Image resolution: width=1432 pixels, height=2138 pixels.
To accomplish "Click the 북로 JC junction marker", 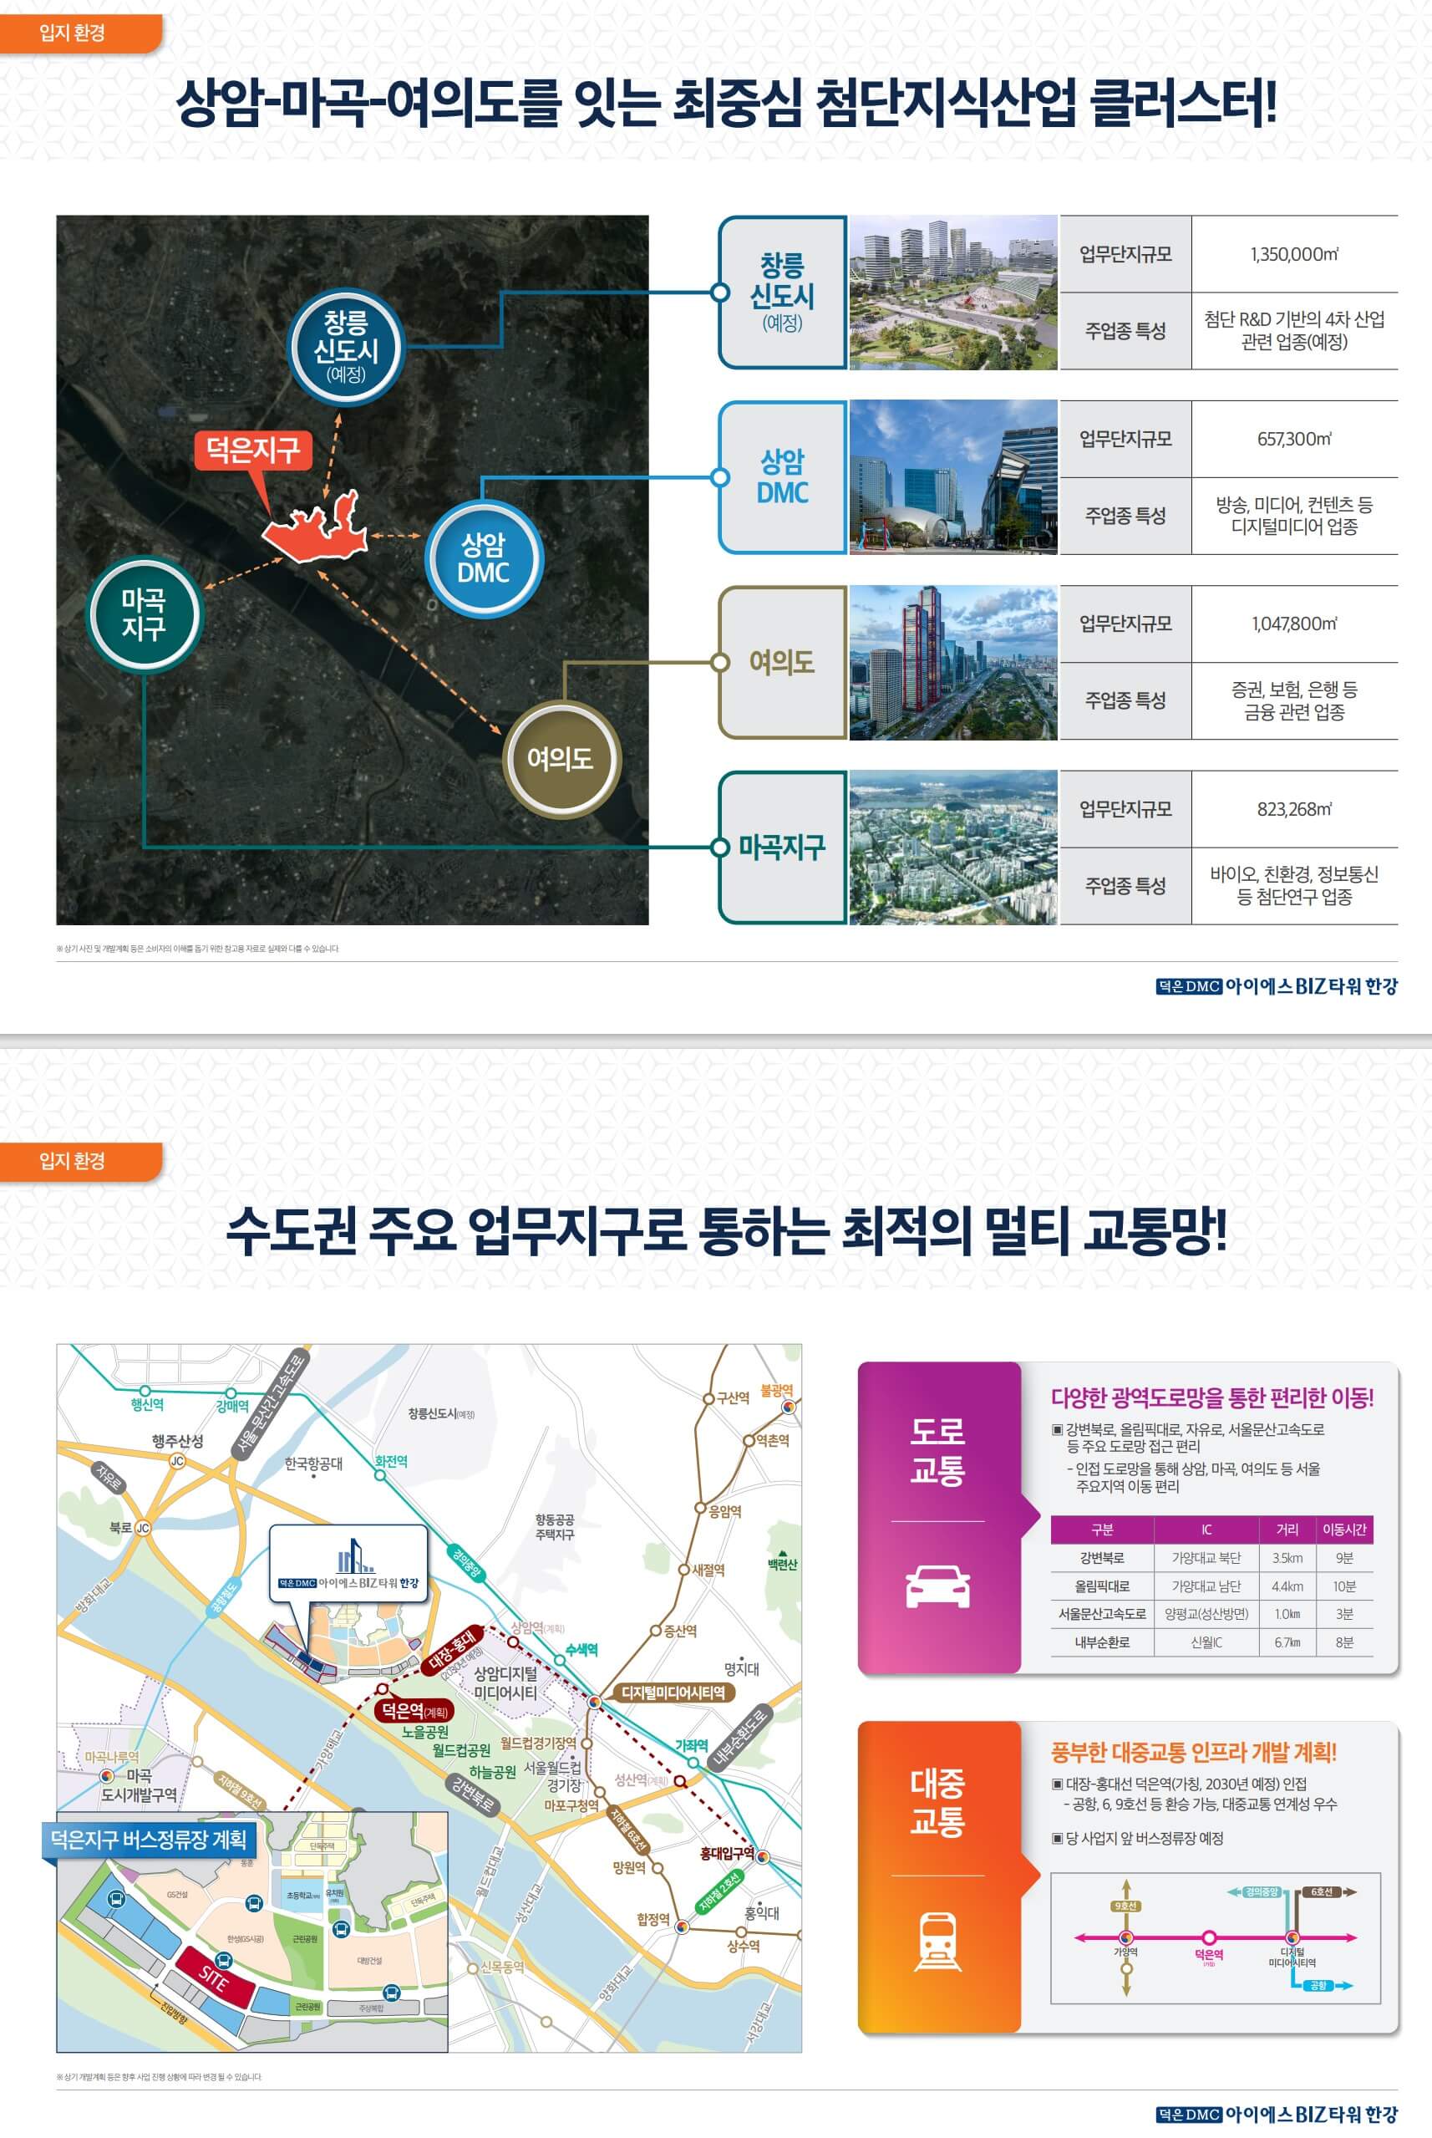I will [143, 1528].
